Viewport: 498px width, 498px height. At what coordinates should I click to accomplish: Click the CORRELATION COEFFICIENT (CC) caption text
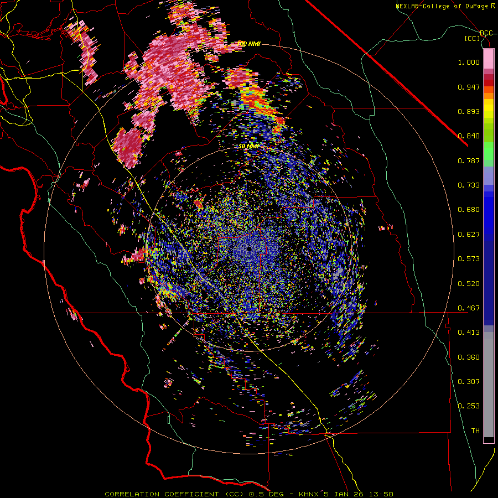pos(174,494)
